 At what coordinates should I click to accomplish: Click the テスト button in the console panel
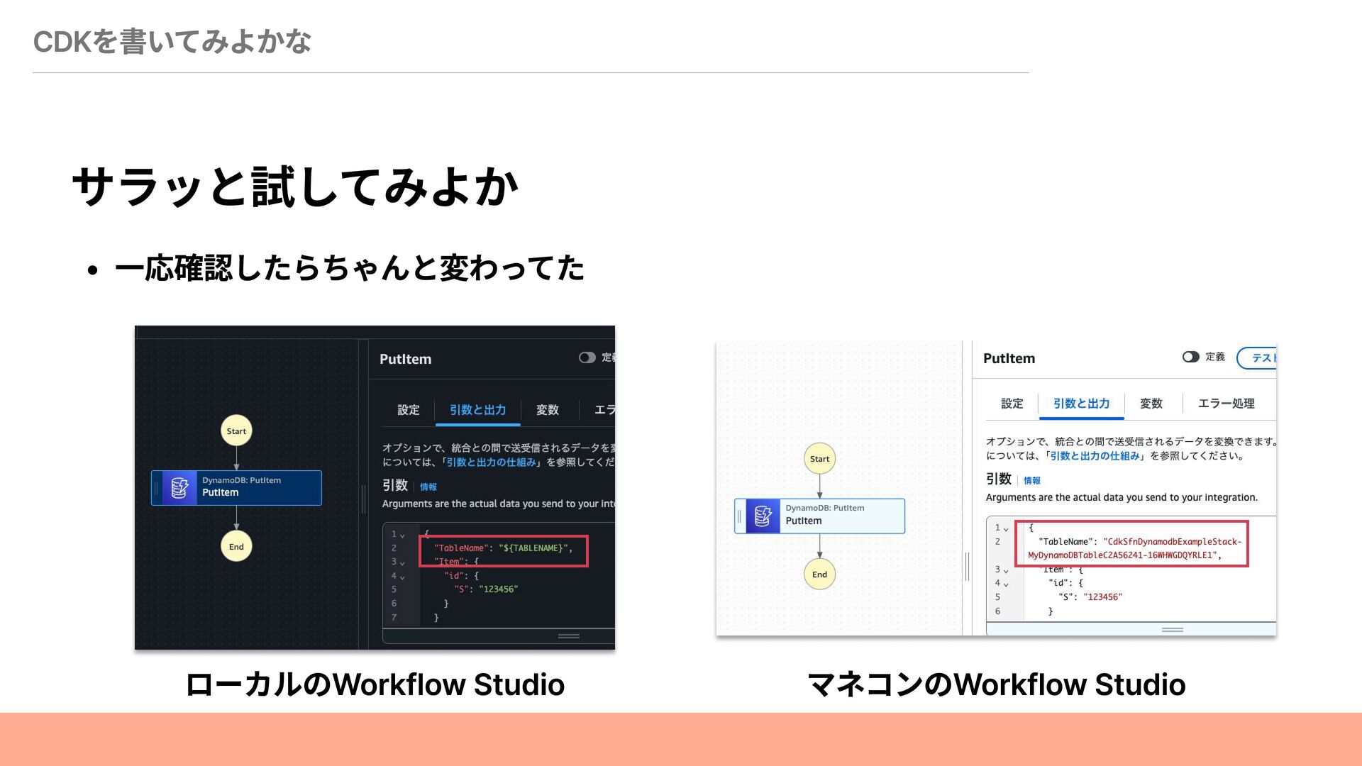click(1257, 357)
